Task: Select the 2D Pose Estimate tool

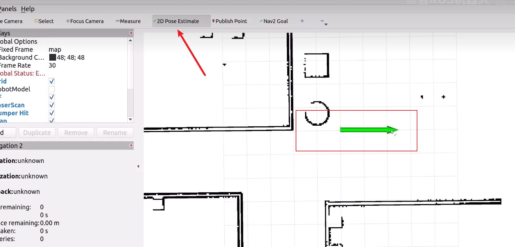Action: 178,21
